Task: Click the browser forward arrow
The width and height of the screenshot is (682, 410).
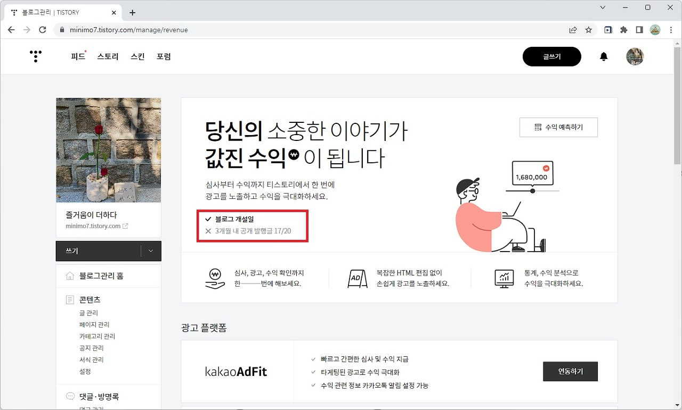Action: click(27, 30)
